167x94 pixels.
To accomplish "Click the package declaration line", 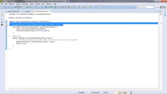I will tap(30, 14).
